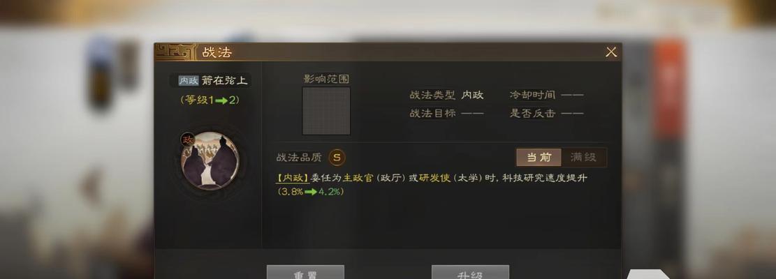This screenshot has width=776, height=279.
Task: Click the highlighted 主政官 term
Action: point(358,178)
